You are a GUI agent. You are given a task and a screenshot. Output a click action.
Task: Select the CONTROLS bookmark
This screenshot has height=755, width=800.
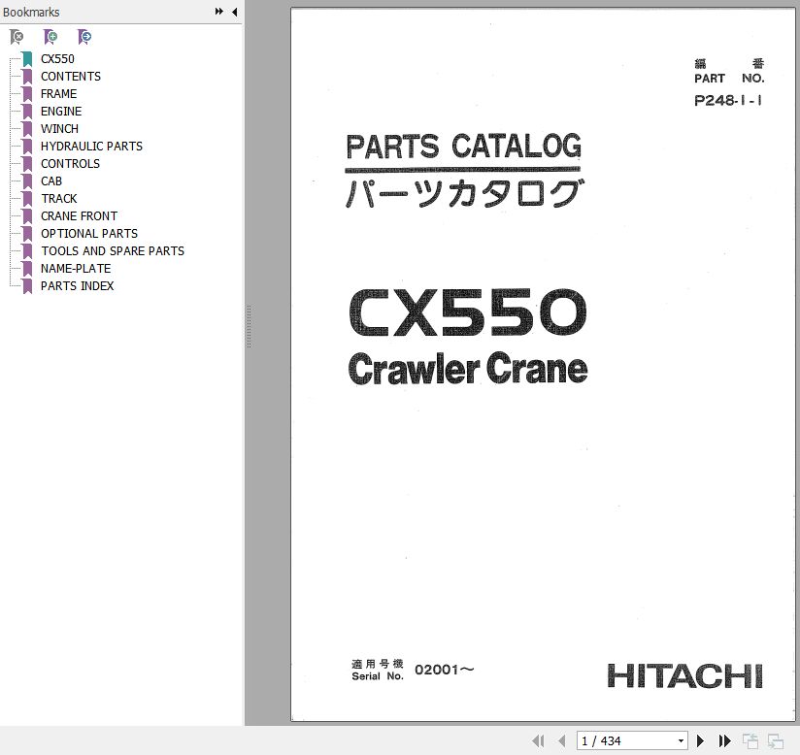[x=71, y=164]
